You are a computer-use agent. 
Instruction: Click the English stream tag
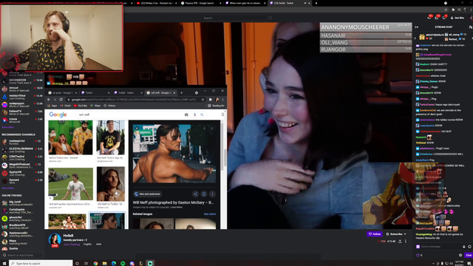tap(87, 244)
